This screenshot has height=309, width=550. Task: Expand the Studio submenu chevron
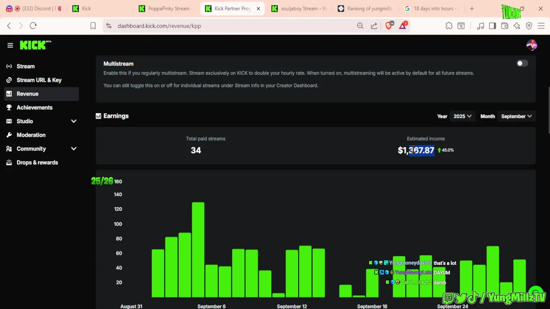tap(73, 121)
